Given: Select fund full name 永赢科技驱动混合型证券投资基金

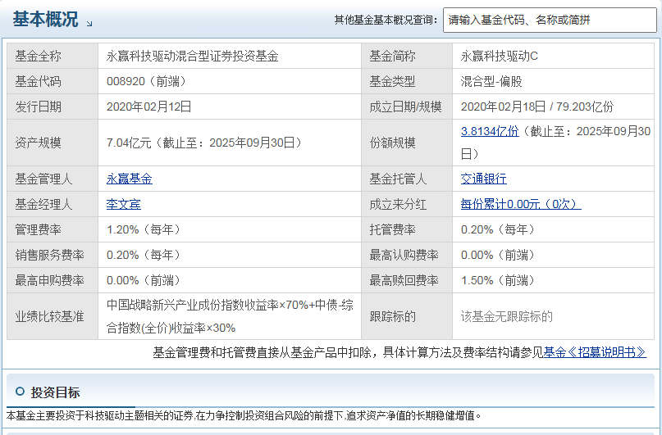Looking at the screenshot, I should [192, 56].
